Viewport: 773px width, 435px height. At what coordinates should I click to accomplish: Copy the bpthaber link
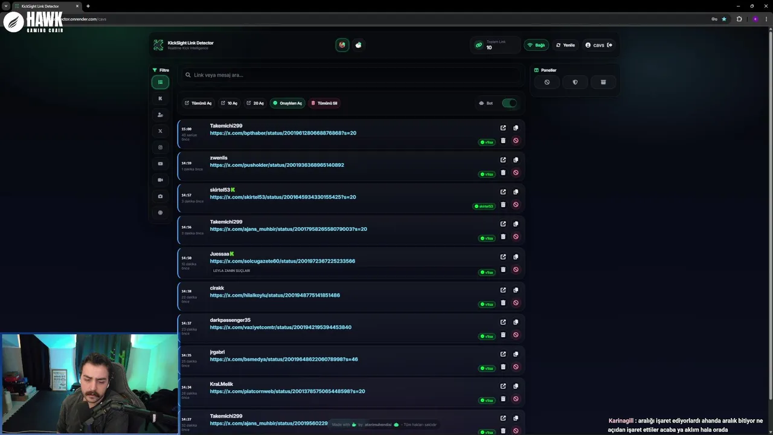516,128
